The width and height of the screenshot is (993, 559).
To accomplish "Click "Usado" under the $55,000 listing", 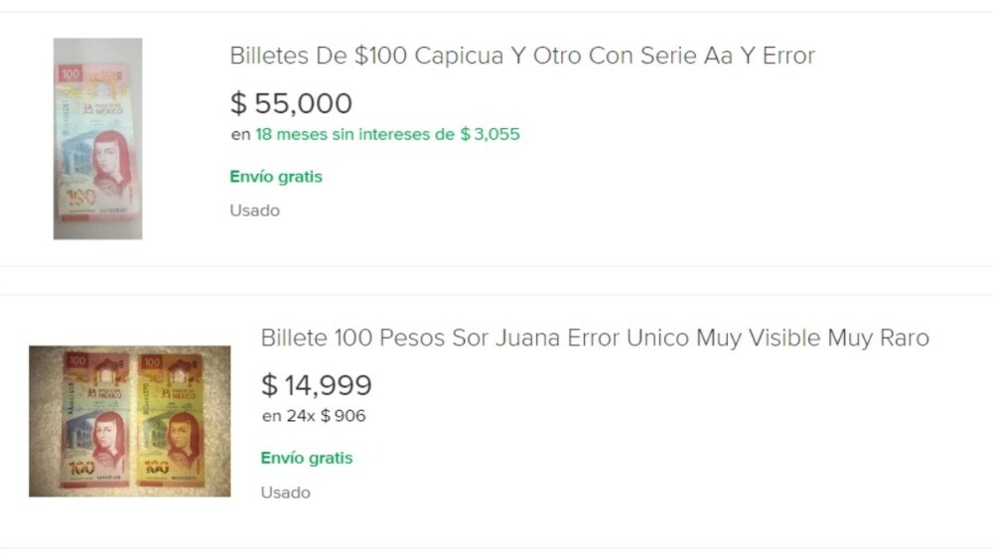I will [x=255, y=210].
